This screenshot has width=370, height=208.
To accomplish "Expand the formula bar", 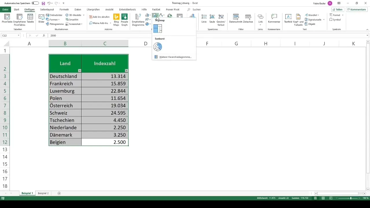I will (367, 36).
